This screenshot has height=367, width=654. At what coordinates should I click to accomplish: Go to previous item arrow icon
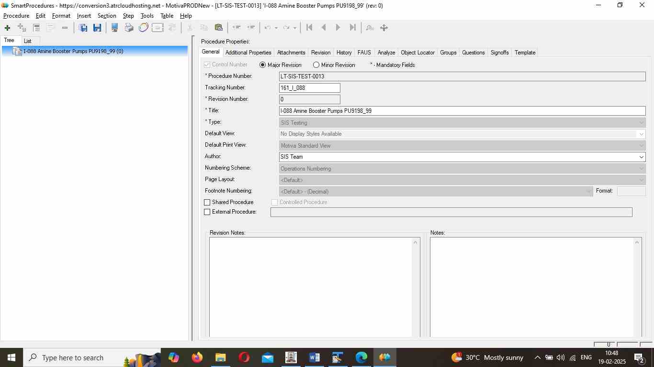point(324,28)
